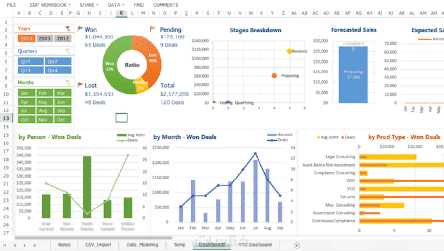444x251 pixels.
Task: Open the DATA dropdown menu
Action: (116, 5)
